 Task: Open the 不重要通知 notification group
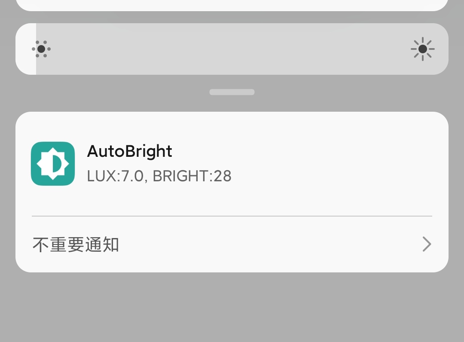[x=76, y=244]
